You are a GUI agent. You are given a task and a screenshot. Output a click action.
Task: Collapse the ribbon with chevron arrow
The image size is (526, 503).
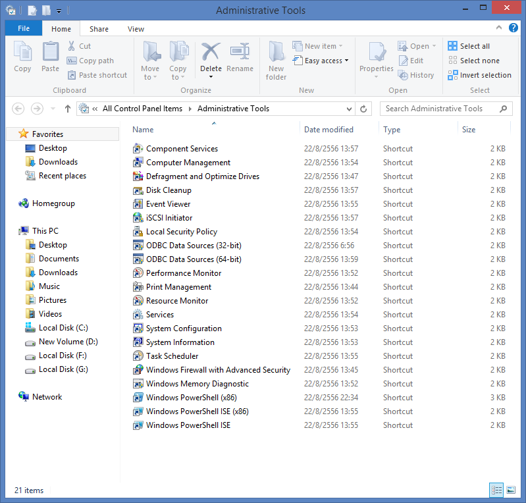pos(499,28)
